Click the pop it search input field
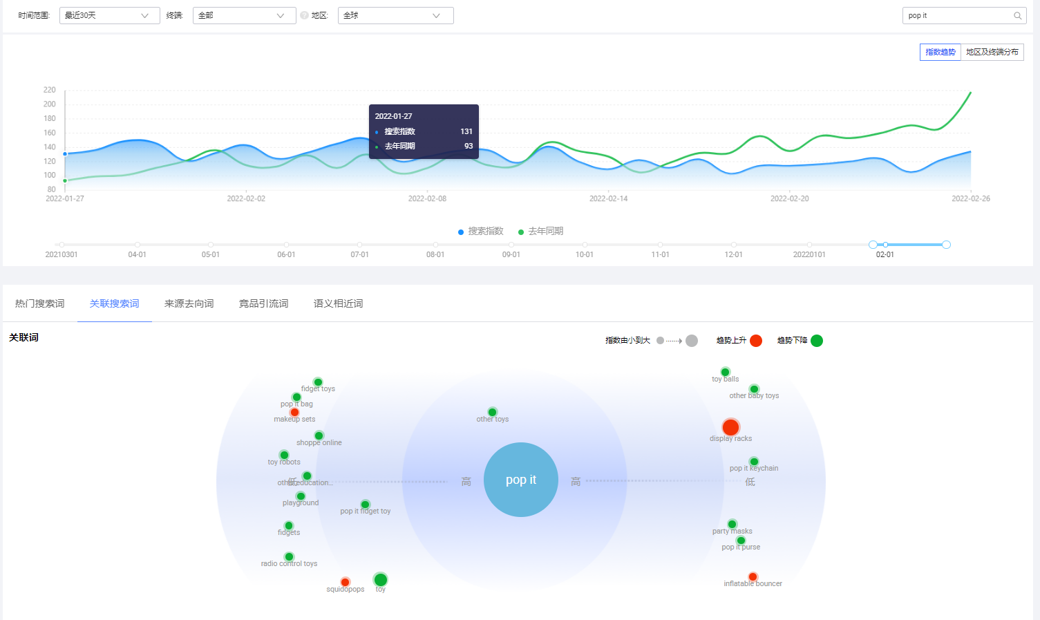Screen dimensions: 1040x620 pyautogui.click(x=957, y=15)
